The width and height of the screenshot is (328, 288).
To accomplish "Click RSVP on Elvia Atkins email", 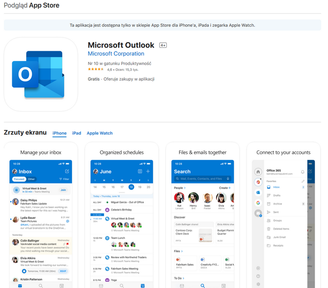I will click(x=63, y=271).
